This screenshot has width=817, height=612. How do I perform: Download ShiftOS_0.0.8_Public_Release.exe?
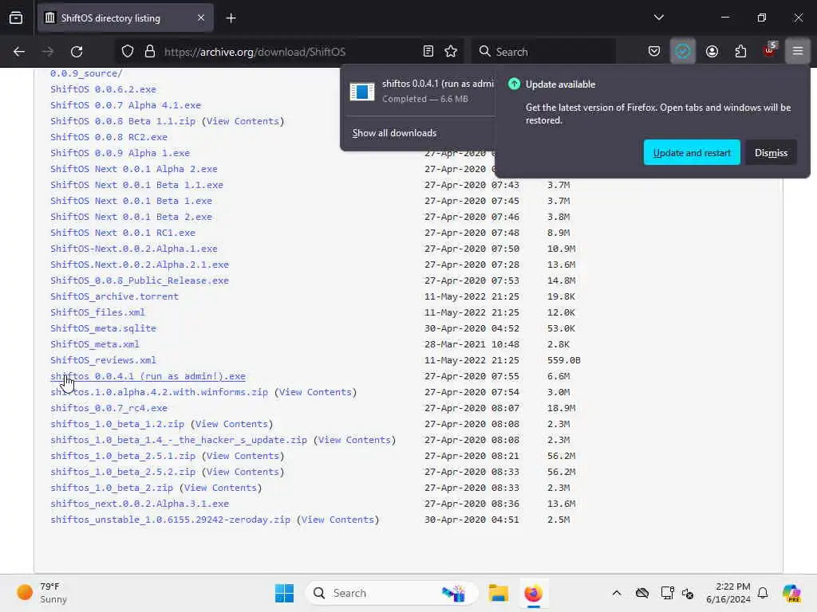(x=140, y=280)
